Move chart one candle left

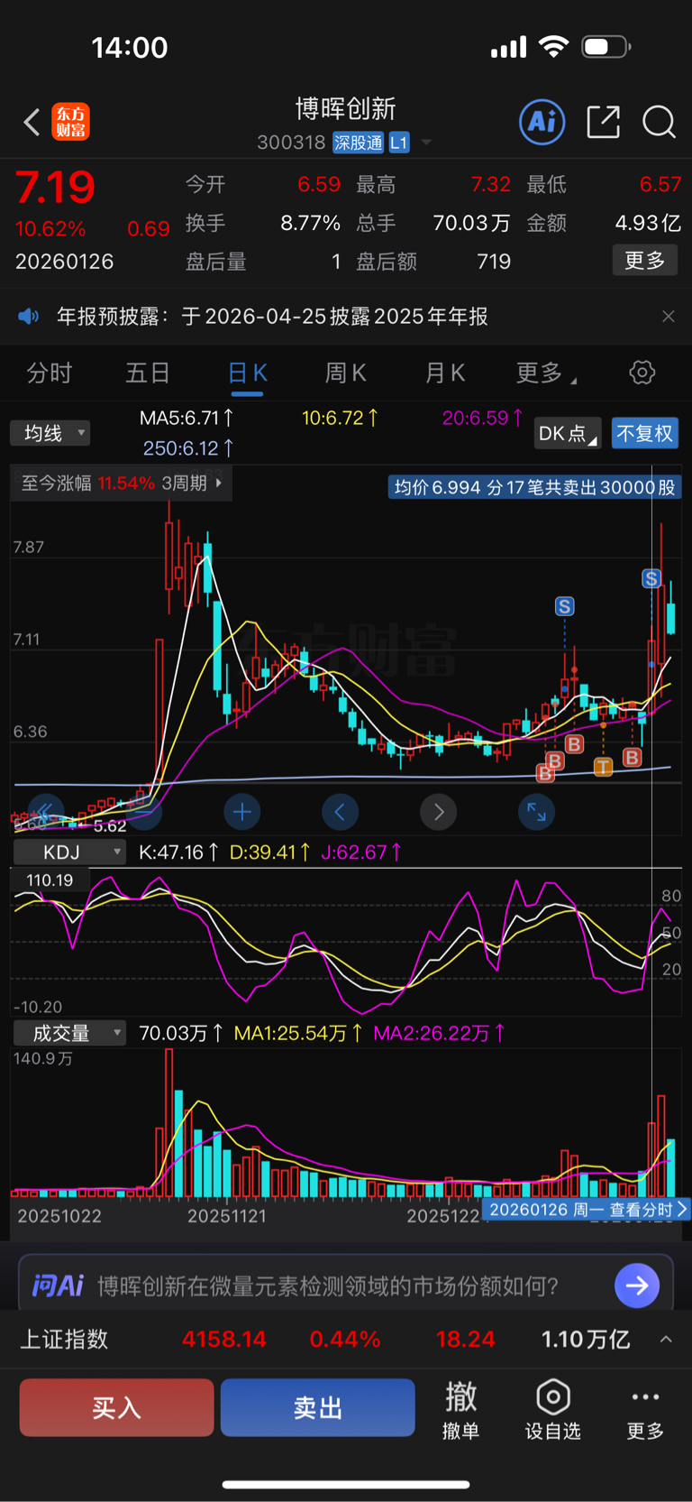pos(340,813)
